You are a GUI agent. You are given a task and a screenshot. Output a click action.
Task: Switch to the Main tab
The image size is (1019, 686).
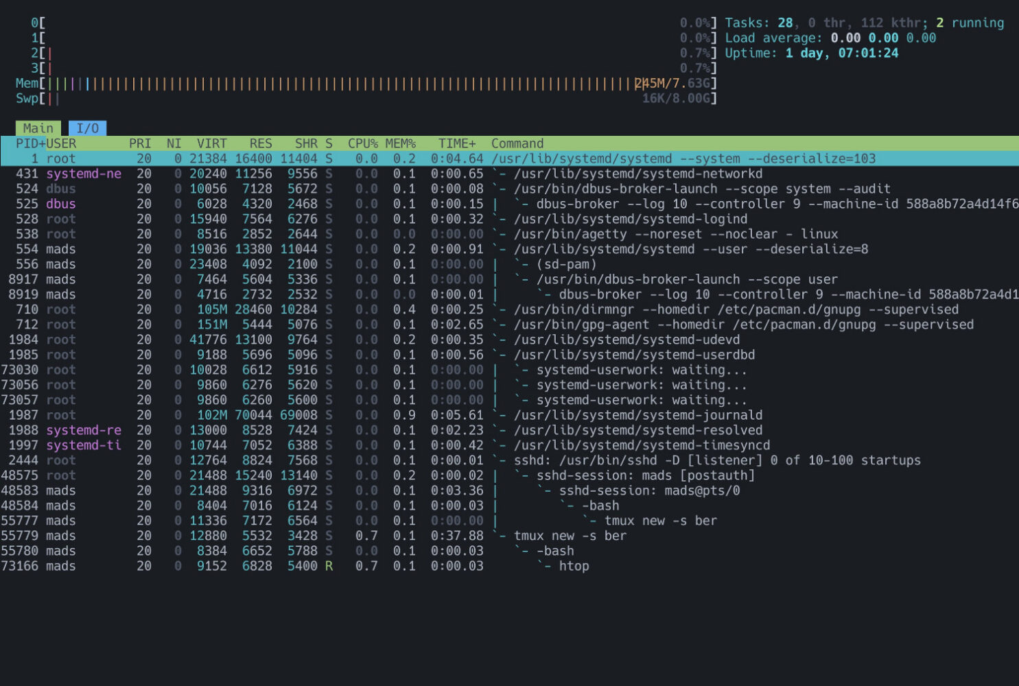38,128
